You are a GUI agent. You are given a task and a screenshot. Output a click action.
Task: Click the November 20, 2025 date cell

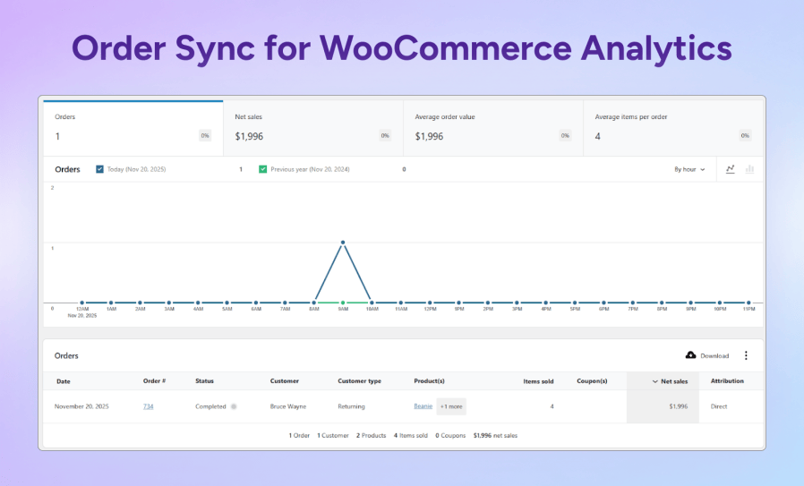81,406
